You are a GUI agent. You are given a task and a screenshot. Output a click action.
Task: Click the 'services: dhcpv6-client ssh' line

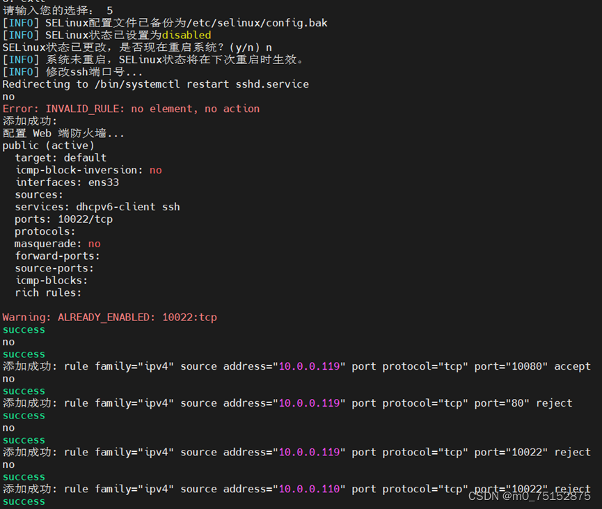coord(97,207)
